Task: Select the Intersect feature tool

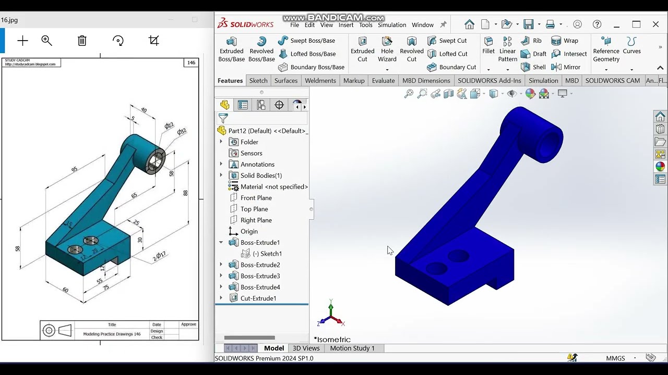Action: pos(569,54)
